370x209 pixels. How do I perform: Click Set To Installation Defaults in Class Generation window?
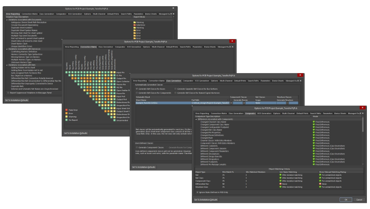click(x=144, y=167)
